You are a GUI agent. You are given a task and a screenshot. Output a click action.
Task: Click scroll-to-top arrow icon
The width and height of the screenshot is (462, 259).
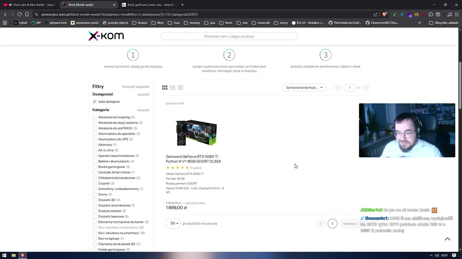[x=447, y=239]
